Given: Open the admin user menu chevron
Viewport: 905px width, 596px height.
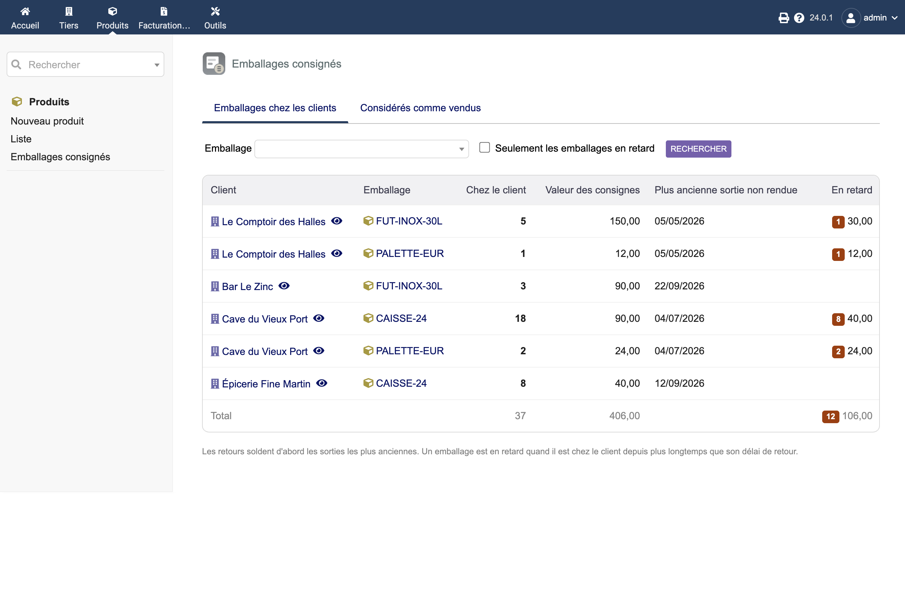Looking at the screenshot, I should pos(894,18).
